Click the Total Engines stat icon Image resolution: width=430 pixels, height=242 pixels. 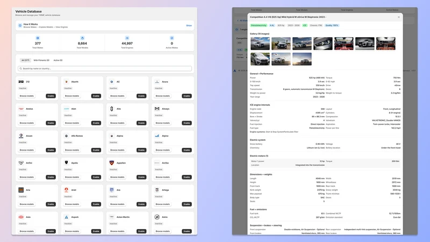pos(127,38)
